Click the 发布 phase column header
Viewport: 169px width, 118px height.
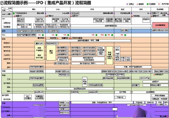tap(141, 10)
